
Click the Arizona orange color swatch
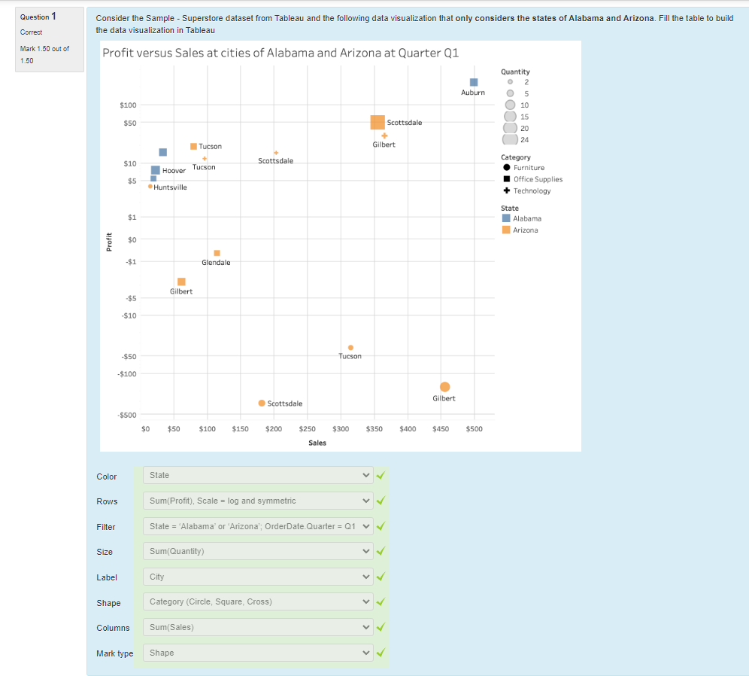tap(506, 230)
